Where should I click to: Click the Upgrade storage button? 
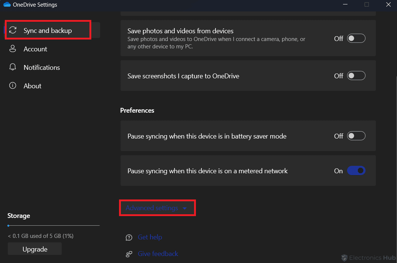point(34,249)
